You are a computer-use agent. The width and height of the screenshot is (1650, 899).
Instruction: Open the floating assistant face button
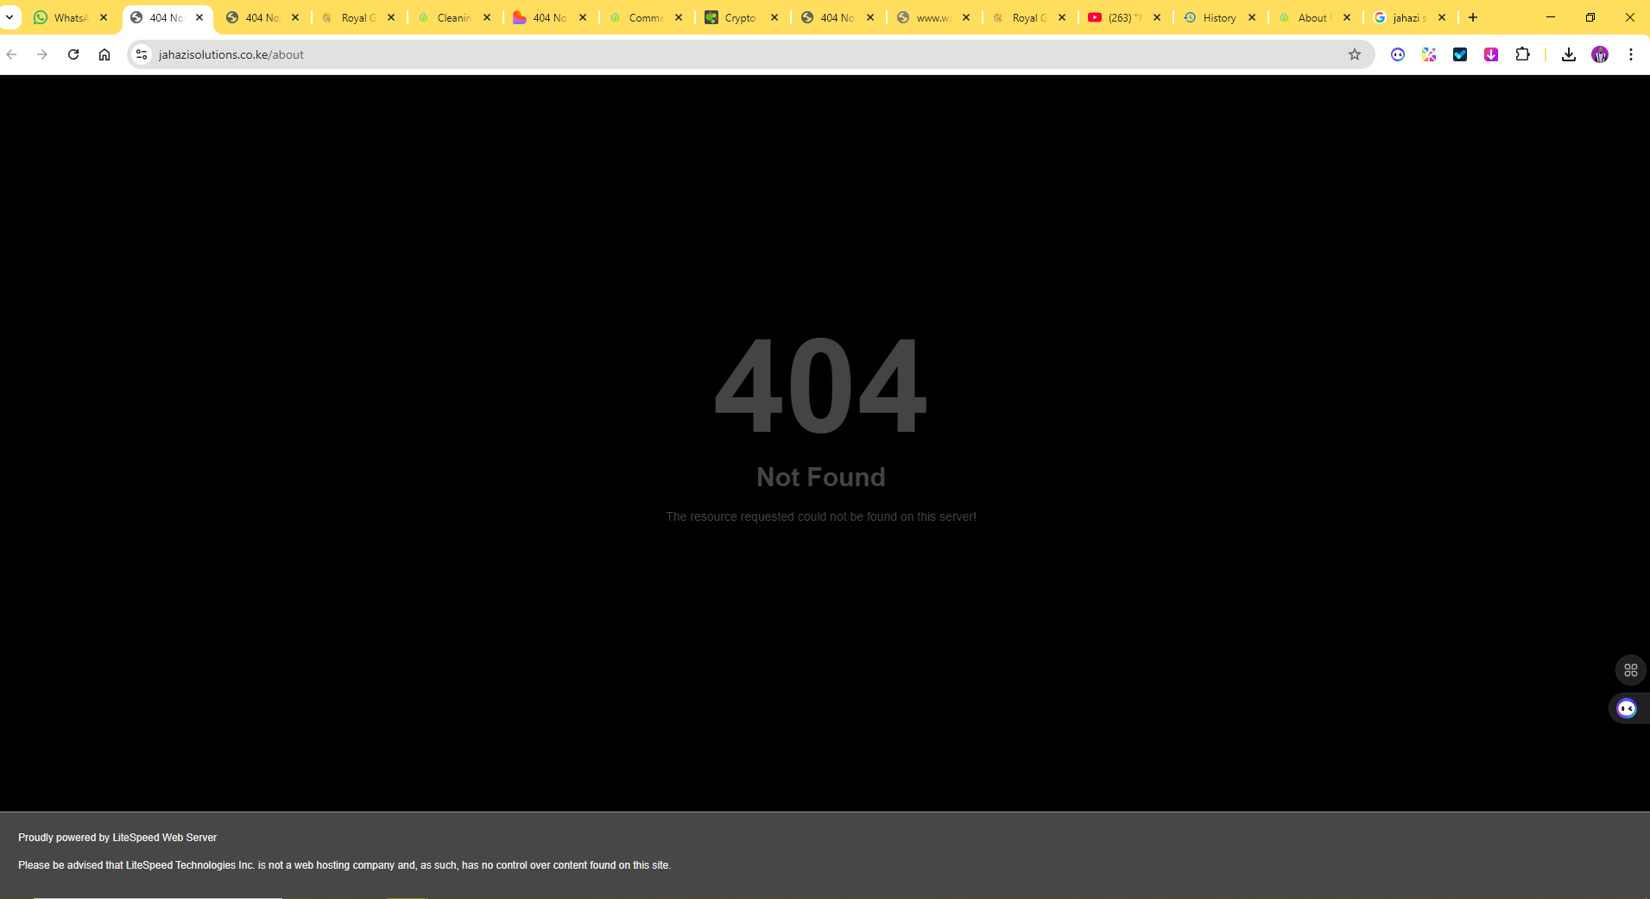pos(1627,708)
